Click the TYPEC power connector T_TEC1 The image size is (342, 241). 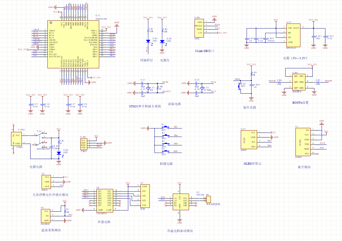coord(18,139)
